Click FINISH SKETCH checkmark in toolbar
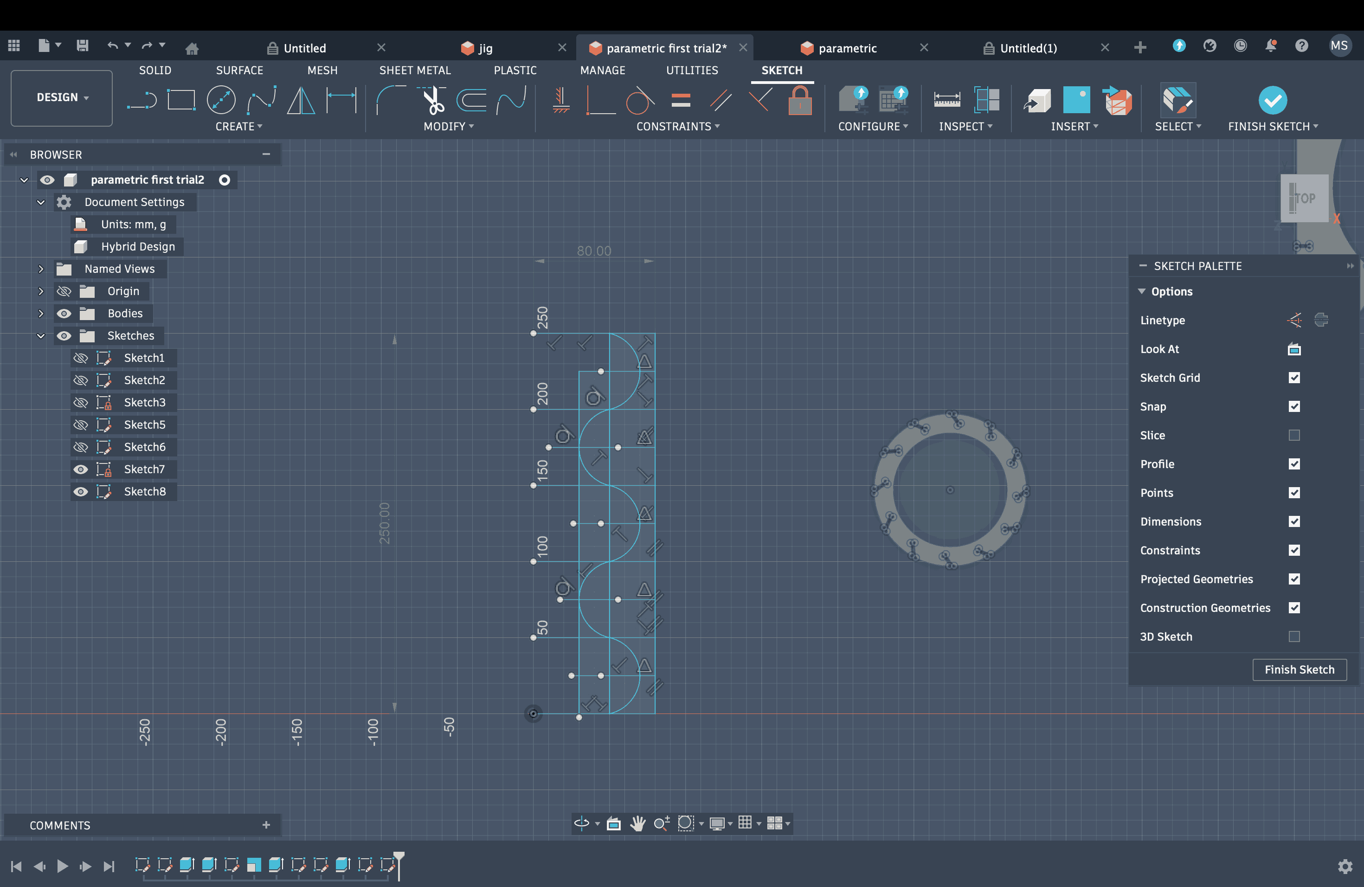This screenshot has width=1364, height=887. click(x=1272, y=100)
